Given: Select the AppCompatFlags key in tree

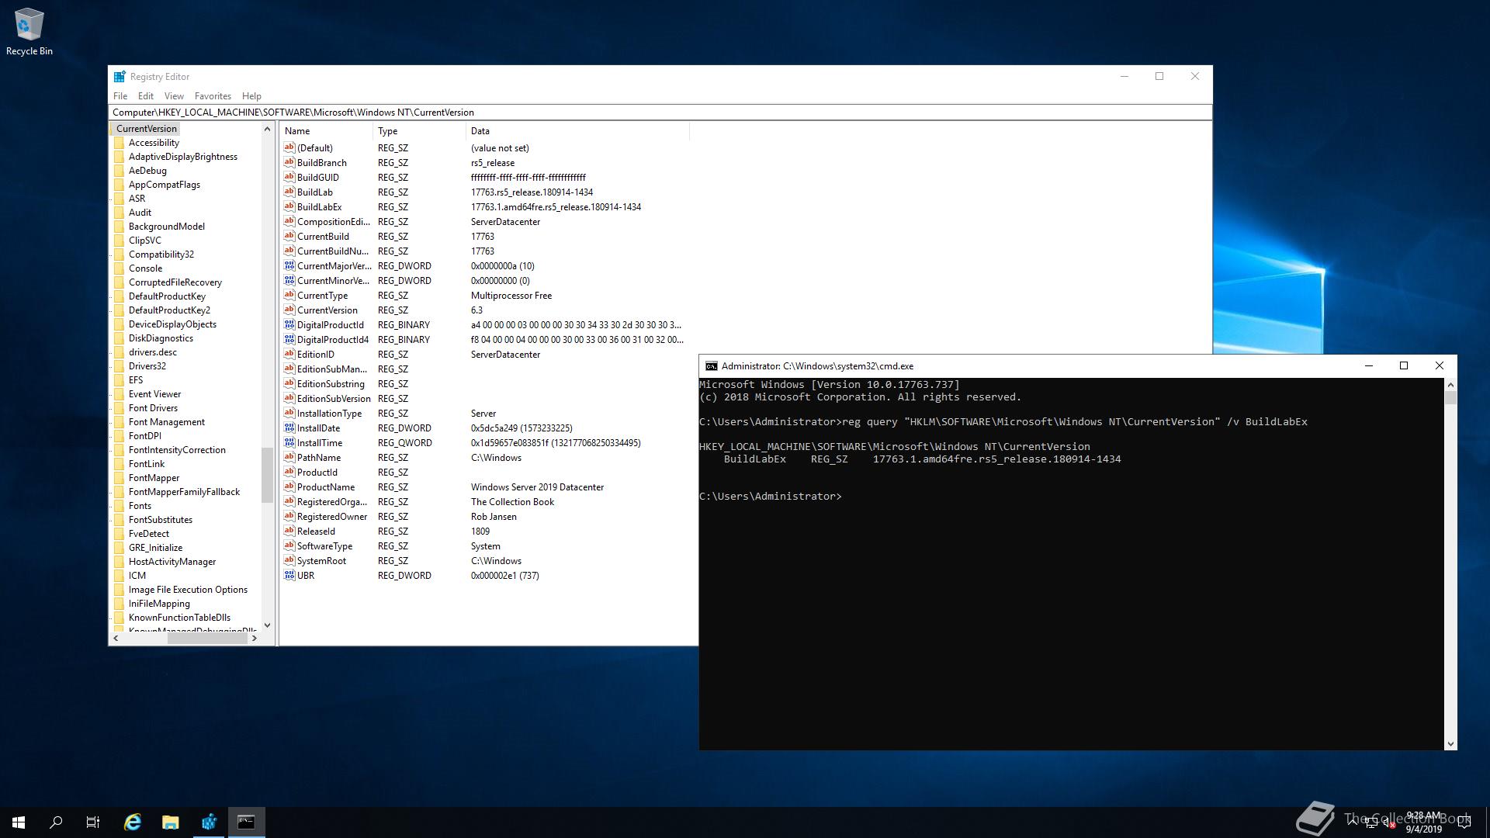Looking at the screenshot, I should (165, 185).
